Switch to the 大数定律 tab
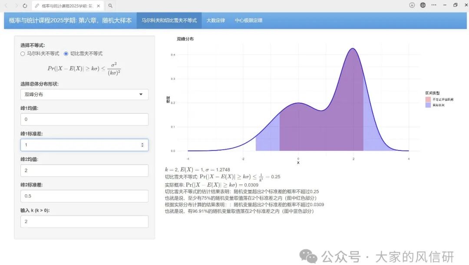 click(216, 20)
